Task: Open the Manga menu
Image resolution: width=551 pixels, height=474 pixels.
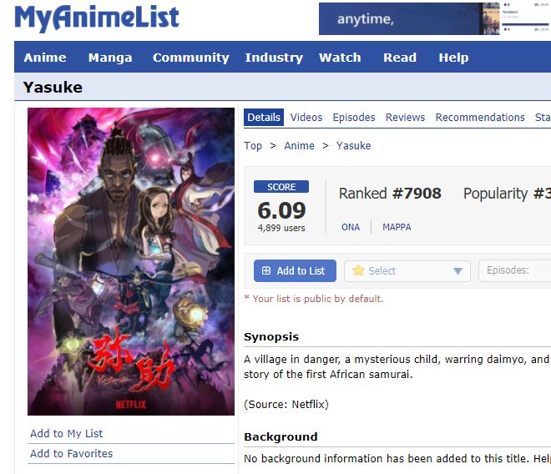Action: [110, 58]
